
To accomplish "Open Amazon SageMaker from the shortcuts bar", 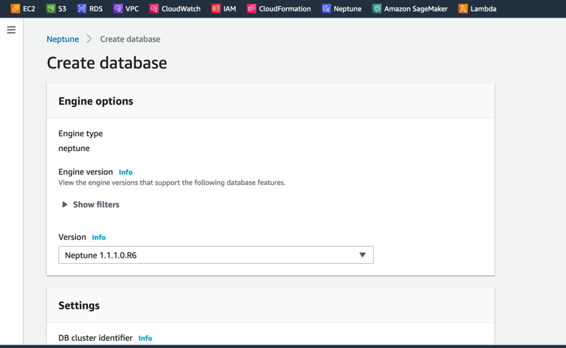I will click(x=416, y=9).
